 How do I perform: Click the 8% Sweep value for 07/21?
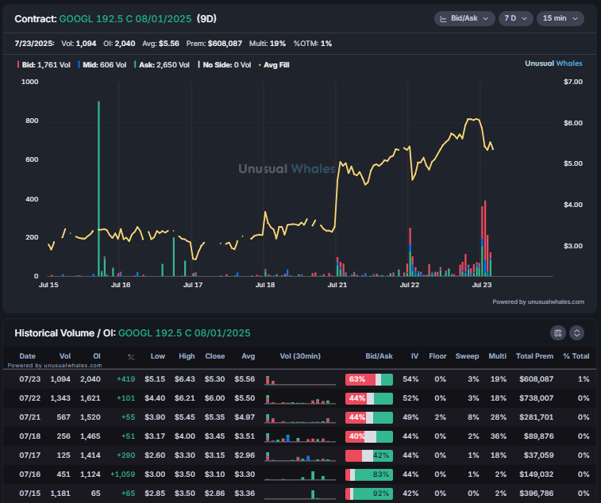[473, 417]
